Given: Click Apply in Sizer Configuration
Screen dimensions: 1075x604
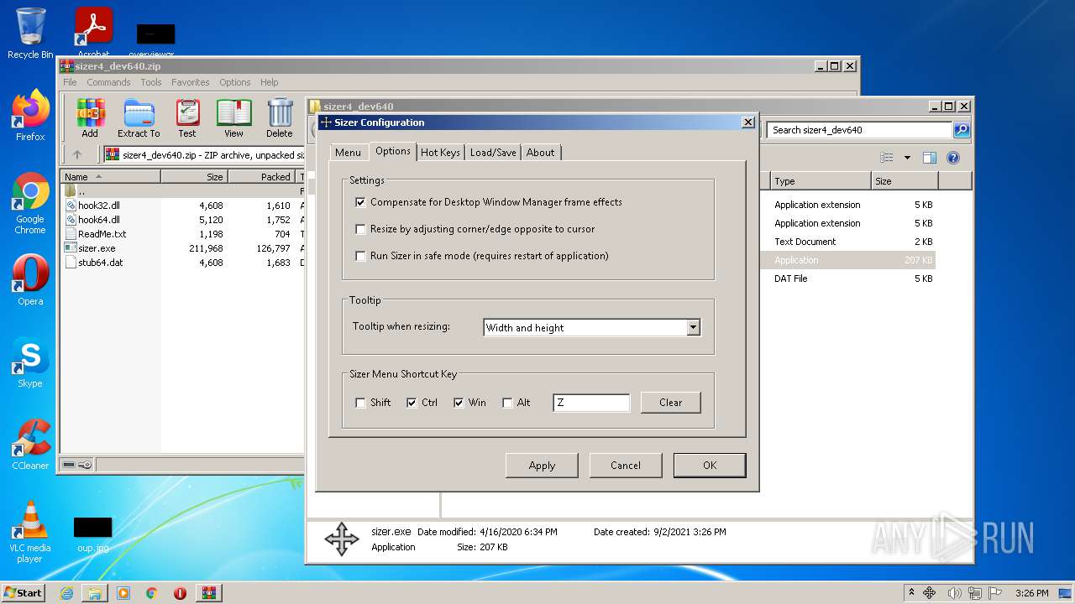Looking at the screenshot, I should tap(542, 466).
